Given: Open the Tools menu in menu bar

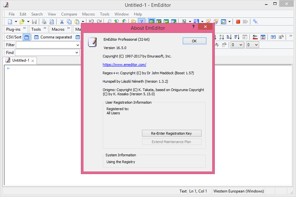Looking at the screenshot, I should click(x=104, y=14).
